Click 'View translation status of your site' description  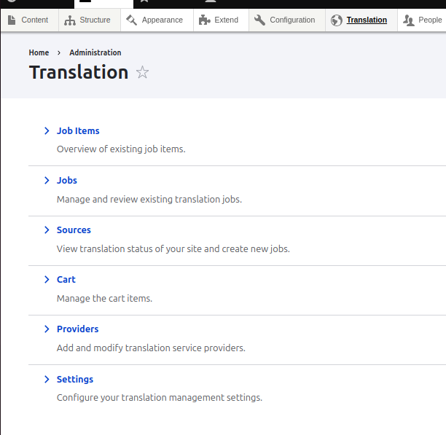[173, 249]
